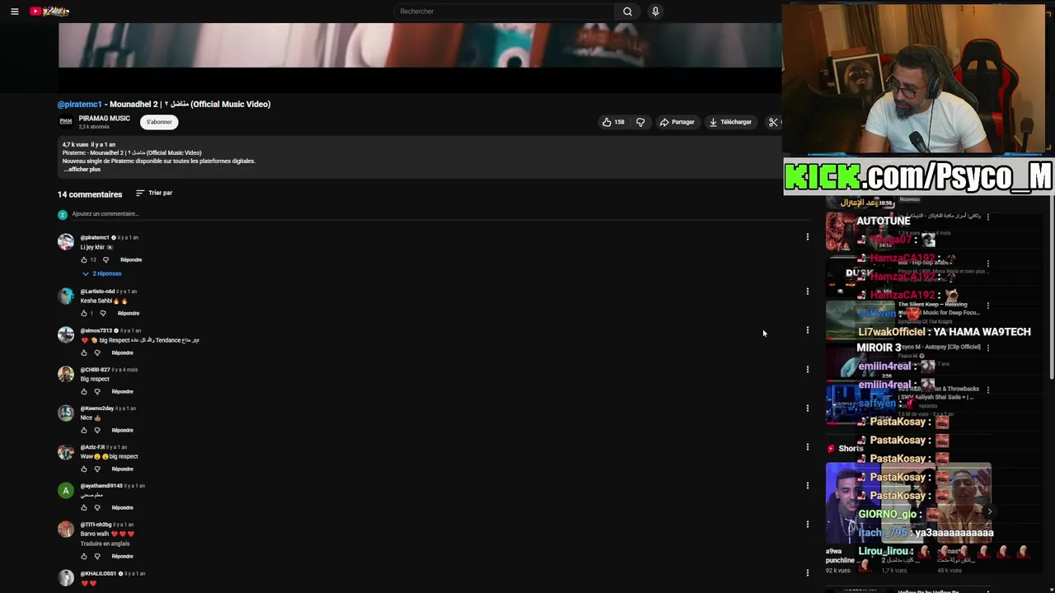Open options menu for @simos7313 comment
The height and width of the screenshot is (593, 1055).
pyautogui.click(x=807, y=330)
